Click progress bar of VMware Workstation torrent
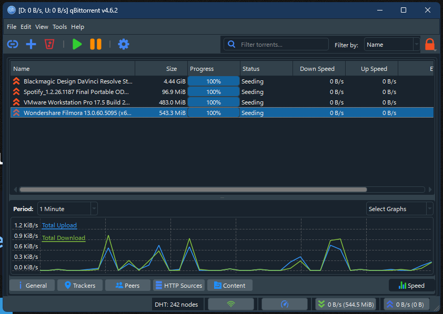443x314 pixels. pyautogui.click(x=214, y=102)
